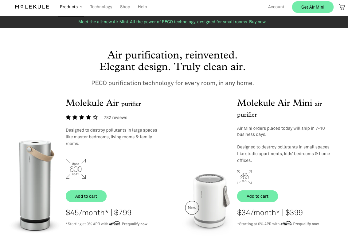Add the Molekule Air to cart
Screen dimensions: 348x243
point(86,196)
